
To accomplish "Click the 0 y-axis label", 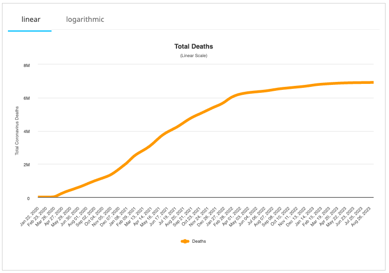I will point(28,198).
